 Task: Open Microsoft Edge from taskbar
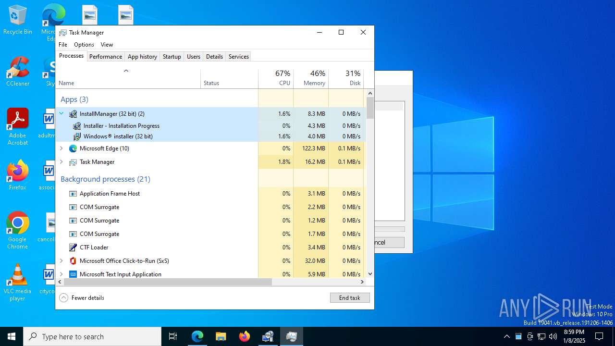click(197, 336)
